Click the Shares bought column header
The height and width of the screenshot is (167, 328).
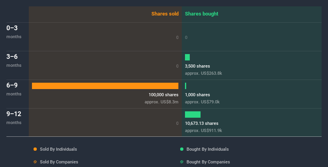(202, 14)
